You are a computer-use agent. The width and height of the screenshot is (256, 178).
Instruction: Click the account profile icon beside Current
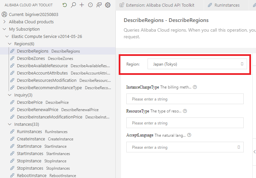coord(4,14)
